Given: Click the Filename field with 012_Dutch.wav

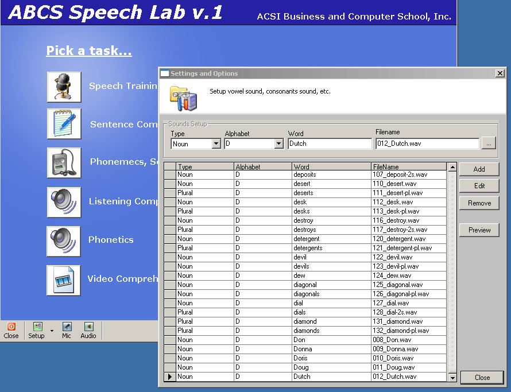Looking at the screenshot, I should pyautogui.click(x=427, y=143).
